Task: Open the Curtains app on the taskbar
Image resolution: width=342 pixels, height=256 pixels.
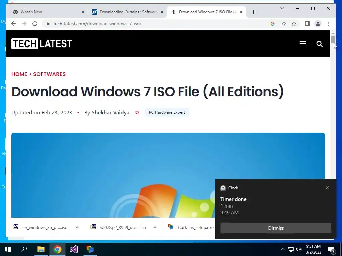Action: [90, 249]
